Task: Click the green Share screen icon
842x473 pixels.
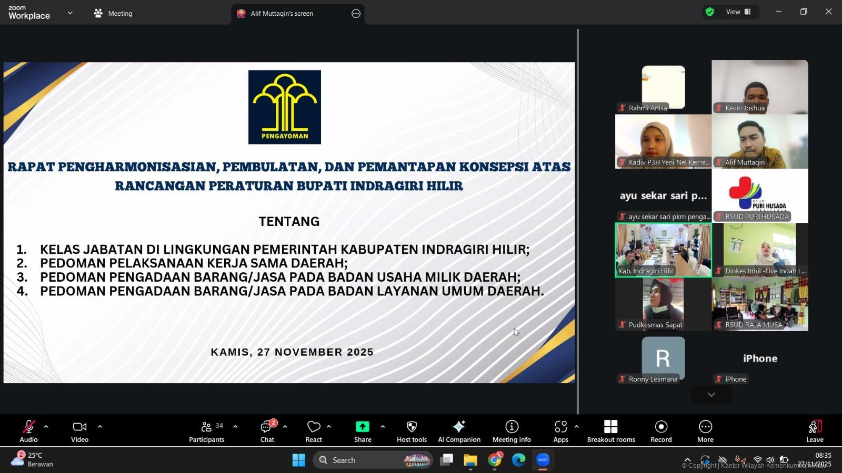Action: tap(363, 427)
